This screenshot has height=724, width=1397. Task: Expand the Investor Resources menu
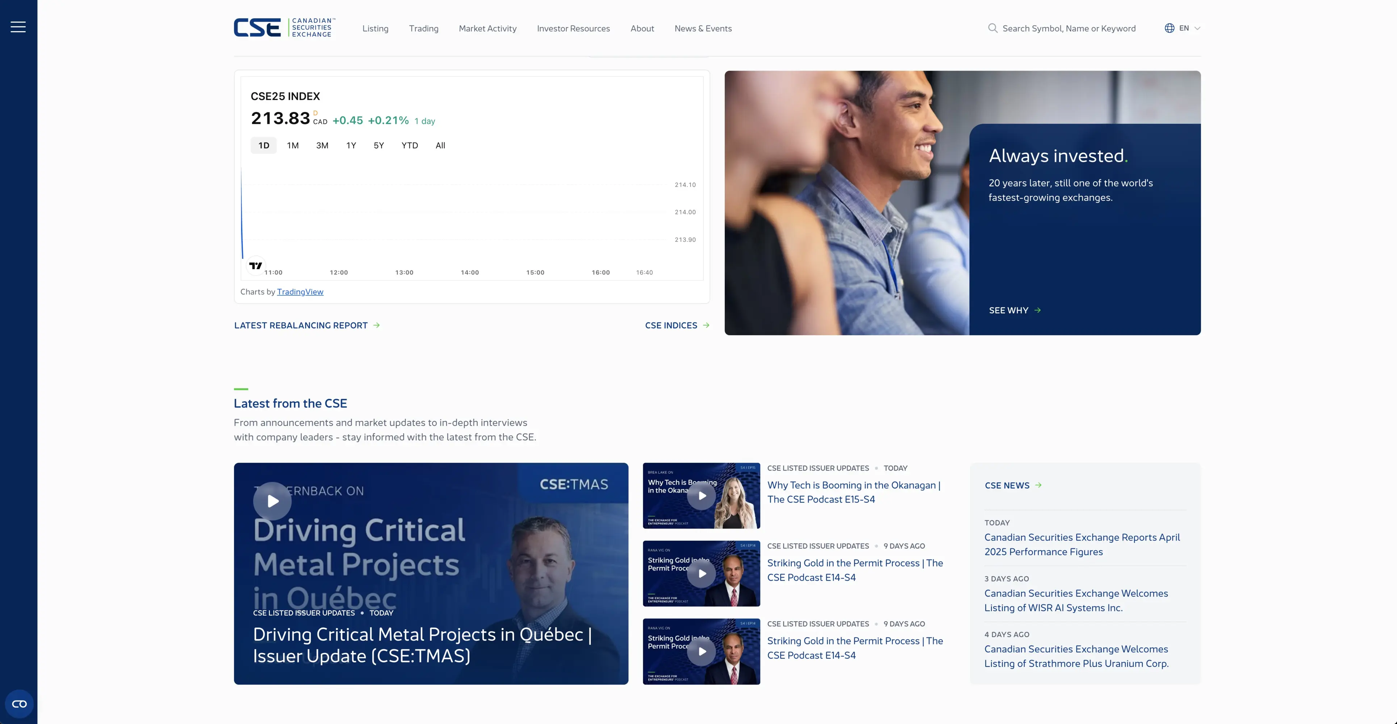click(573, 28)
